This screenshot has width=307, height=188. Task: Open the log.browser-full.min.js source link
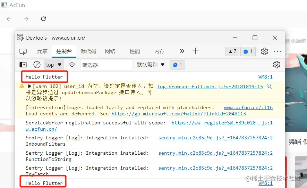coord(210,87)
